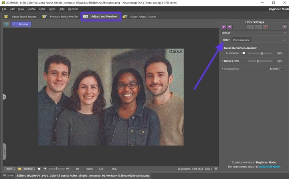Click the Luminance 60% value
Image resolution: width=289 pixels, height=179 pixels.
(x=279, y=53)
